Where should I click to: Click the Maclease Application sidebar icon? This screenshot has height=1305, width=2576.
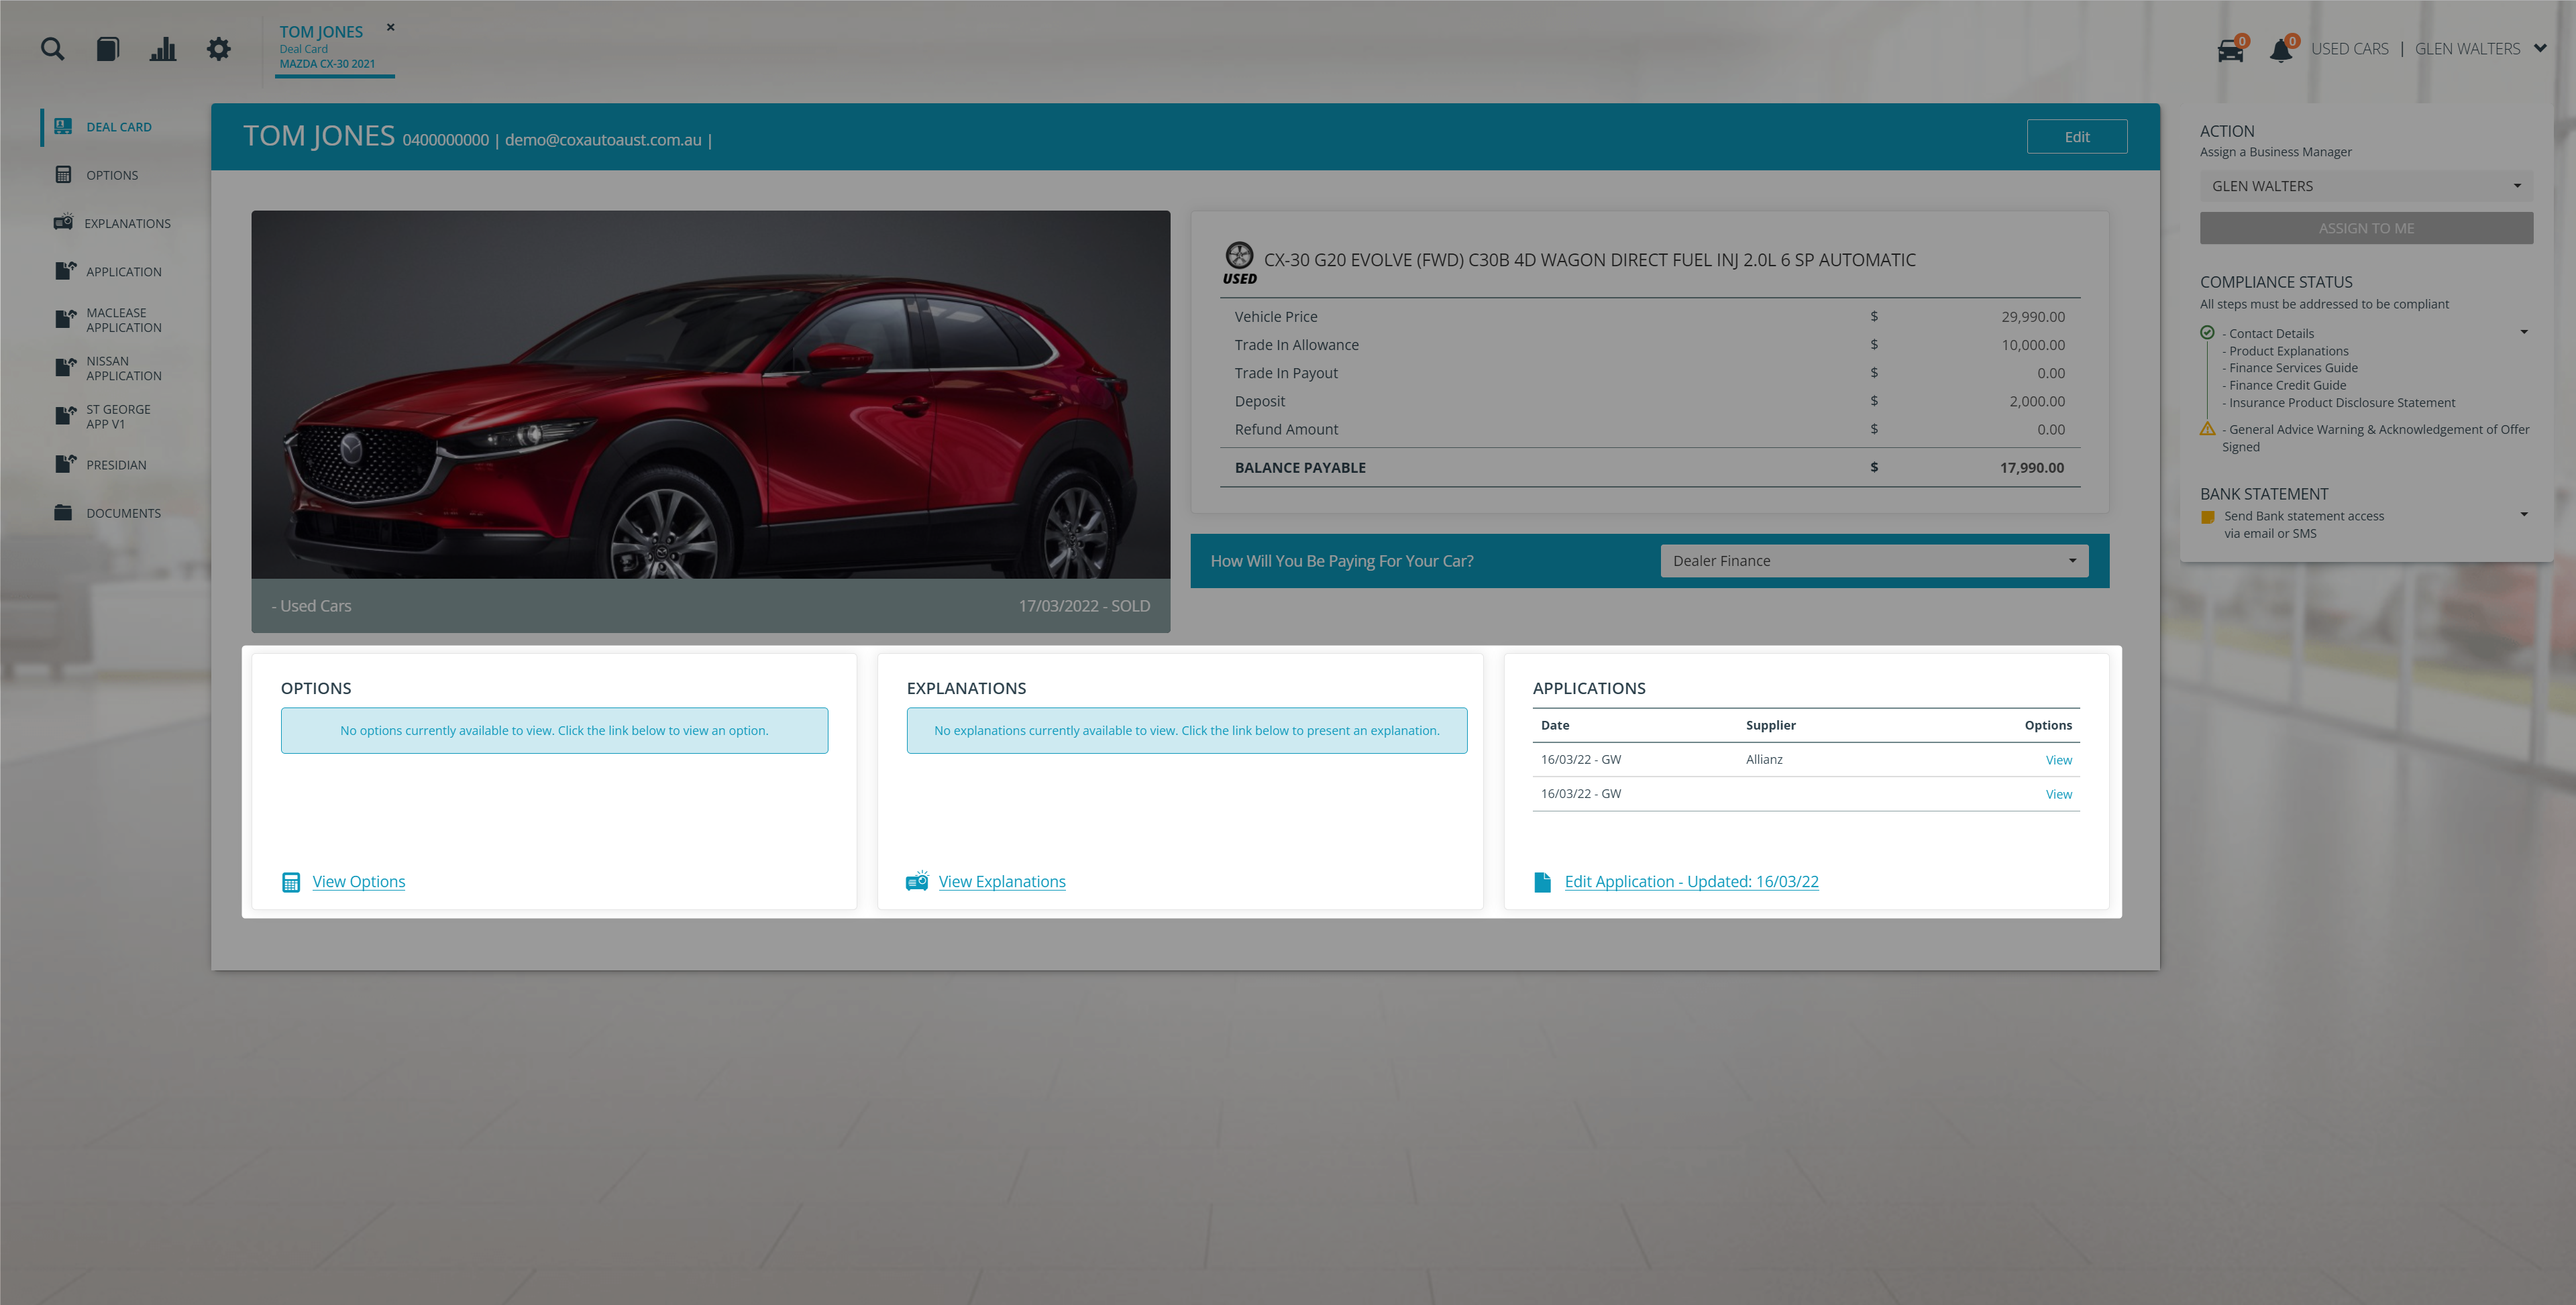coord(65,318)
